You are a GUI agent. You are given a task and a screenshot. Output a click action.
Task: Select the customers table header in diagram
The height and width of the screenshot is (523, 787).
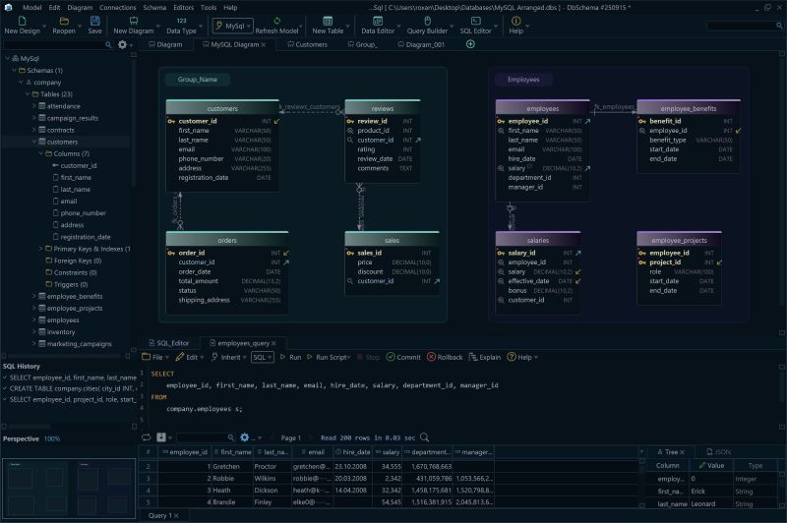(222, 108)
